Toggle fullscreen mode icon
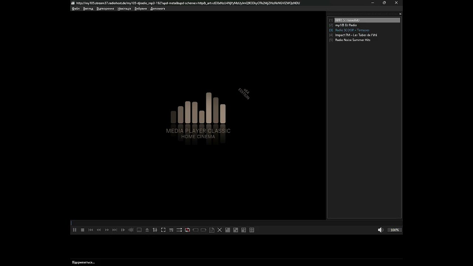The image size is (473, 266). click(163, 230)
